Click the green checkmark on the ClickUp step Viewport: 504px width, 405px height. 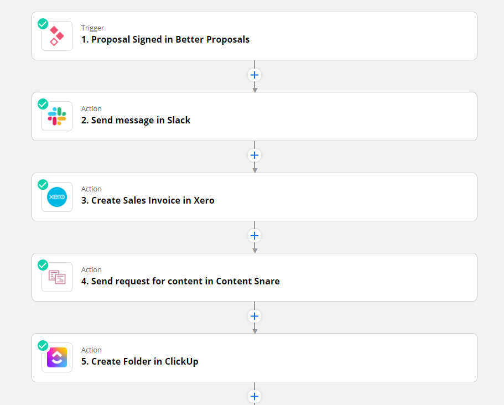pyautogui.click(x=43, y=346)
